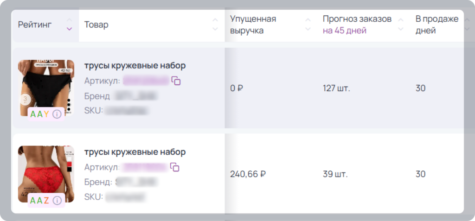This screenshot has height=221, width=475.
Task: Copy article number of first product
Action: tap(176, 81)
